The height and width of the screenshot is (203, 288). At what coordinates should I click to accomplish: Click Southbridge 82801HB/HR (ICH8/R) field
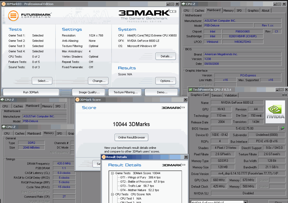tap(243, 36)
